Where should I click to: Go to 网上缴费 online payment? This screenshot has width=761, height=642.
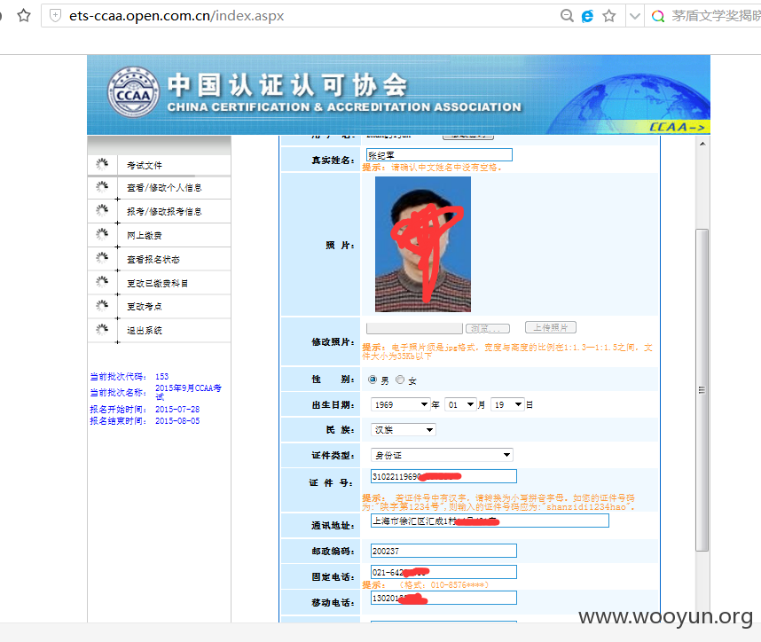coord(145,236)
